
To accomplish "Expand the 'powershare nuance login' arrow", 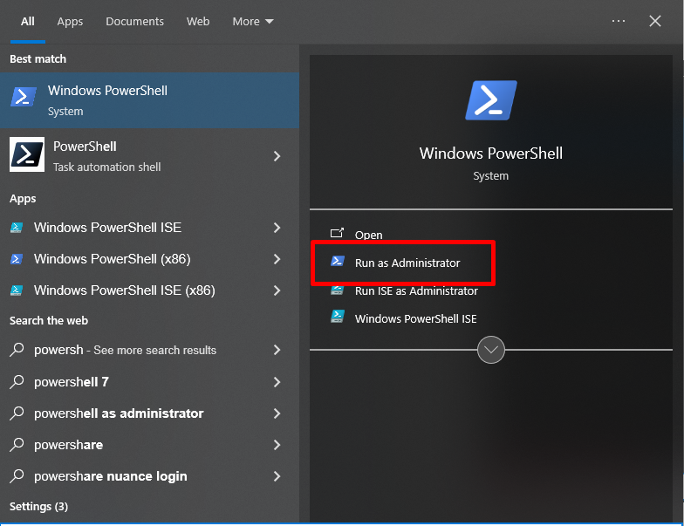I will pyautogui.click(x=277, y=476).
